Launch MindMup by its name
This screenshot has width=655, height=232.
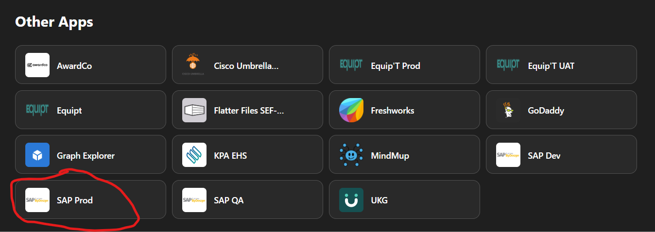click(390, 156)
